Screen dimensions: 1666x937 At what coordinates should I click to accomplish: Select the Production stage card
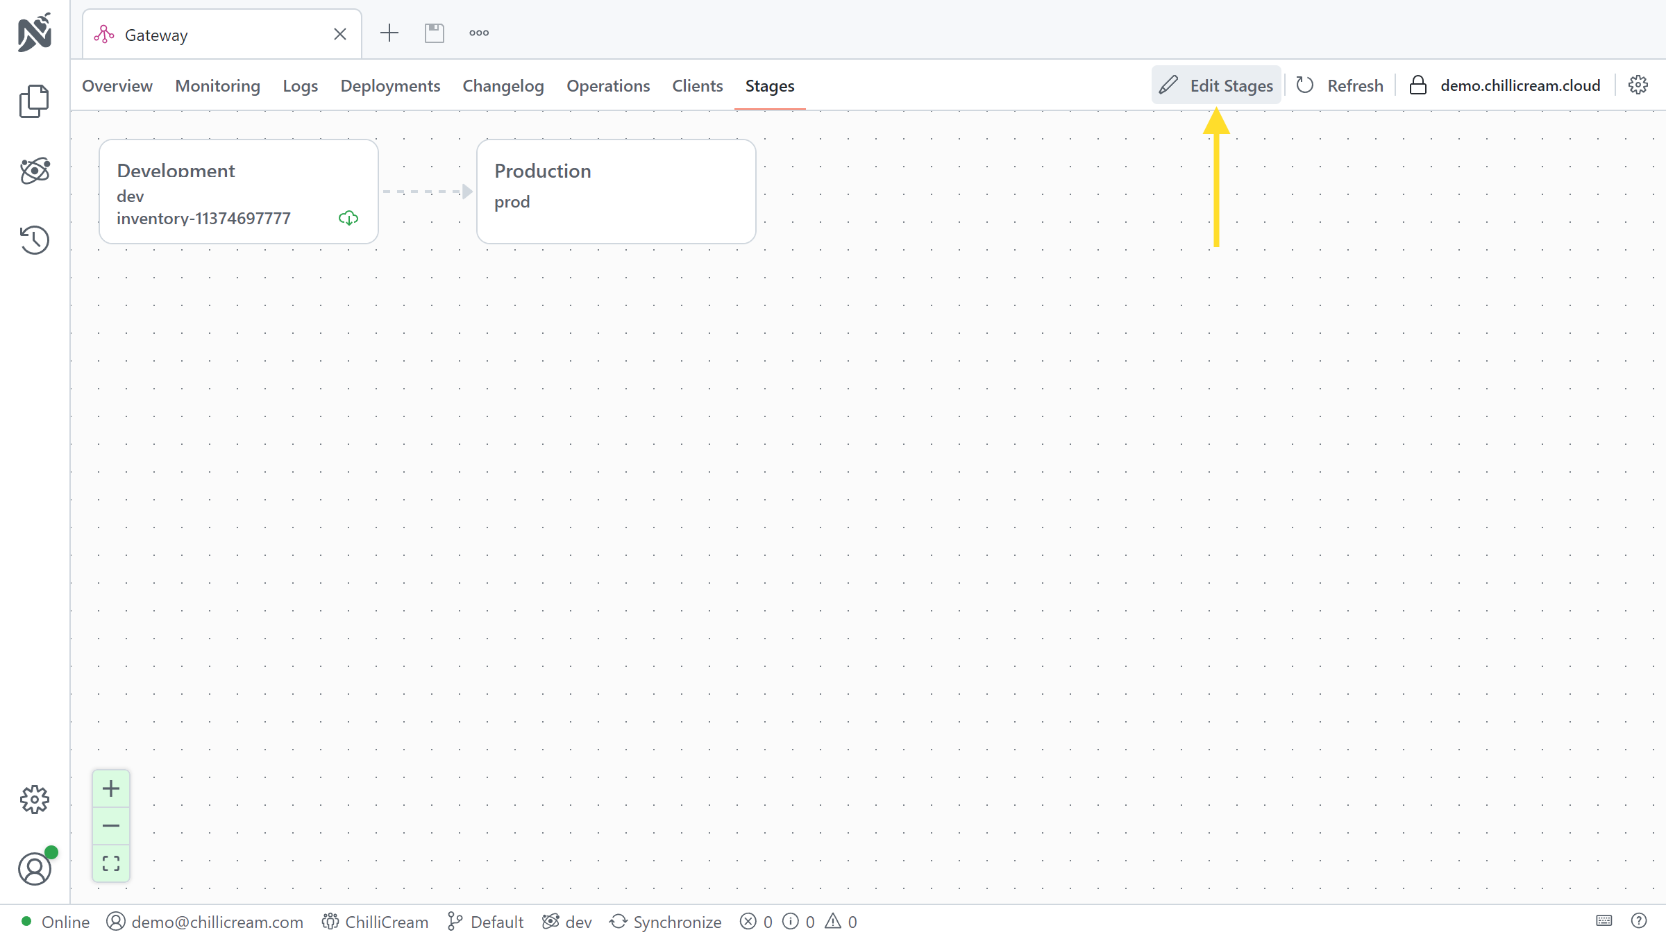(616, 192)
